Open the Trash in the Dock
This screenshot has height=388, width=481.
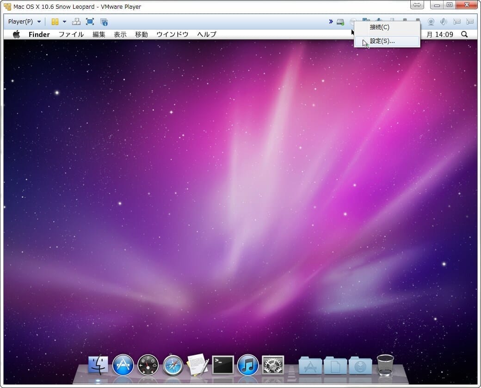pos(385,365)
